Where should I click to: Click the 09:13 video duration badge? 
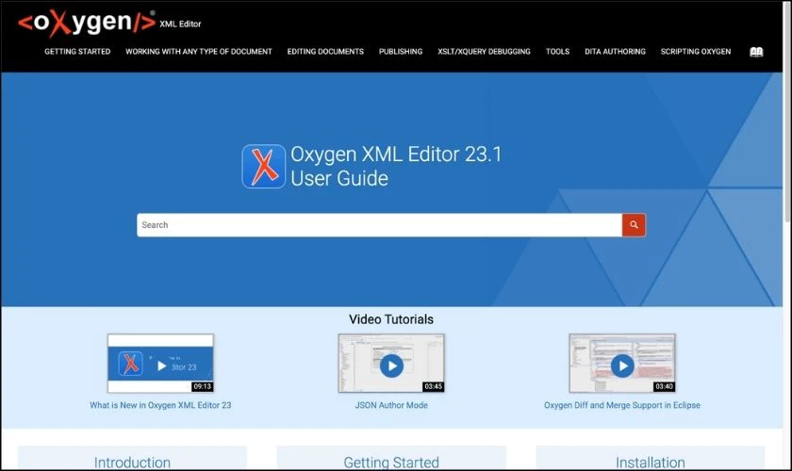pos(202,387)
